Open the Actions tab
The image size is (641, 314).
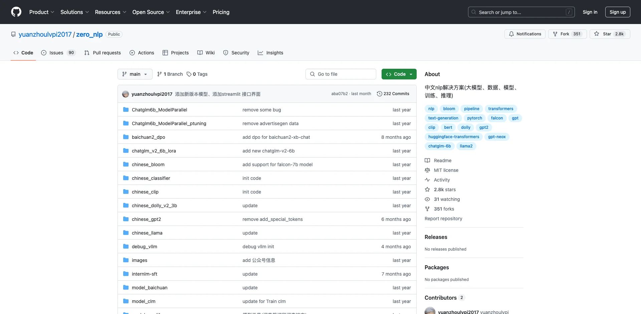[142, 53]
